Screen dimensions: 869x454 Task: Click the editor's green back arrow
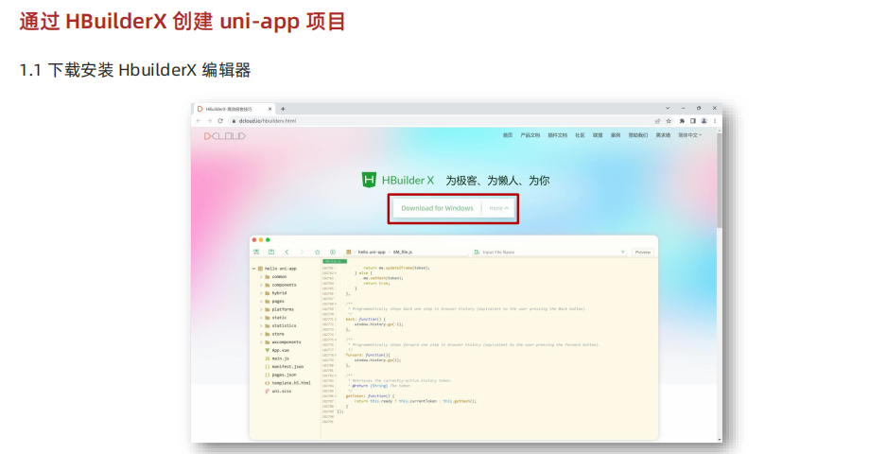287,253
